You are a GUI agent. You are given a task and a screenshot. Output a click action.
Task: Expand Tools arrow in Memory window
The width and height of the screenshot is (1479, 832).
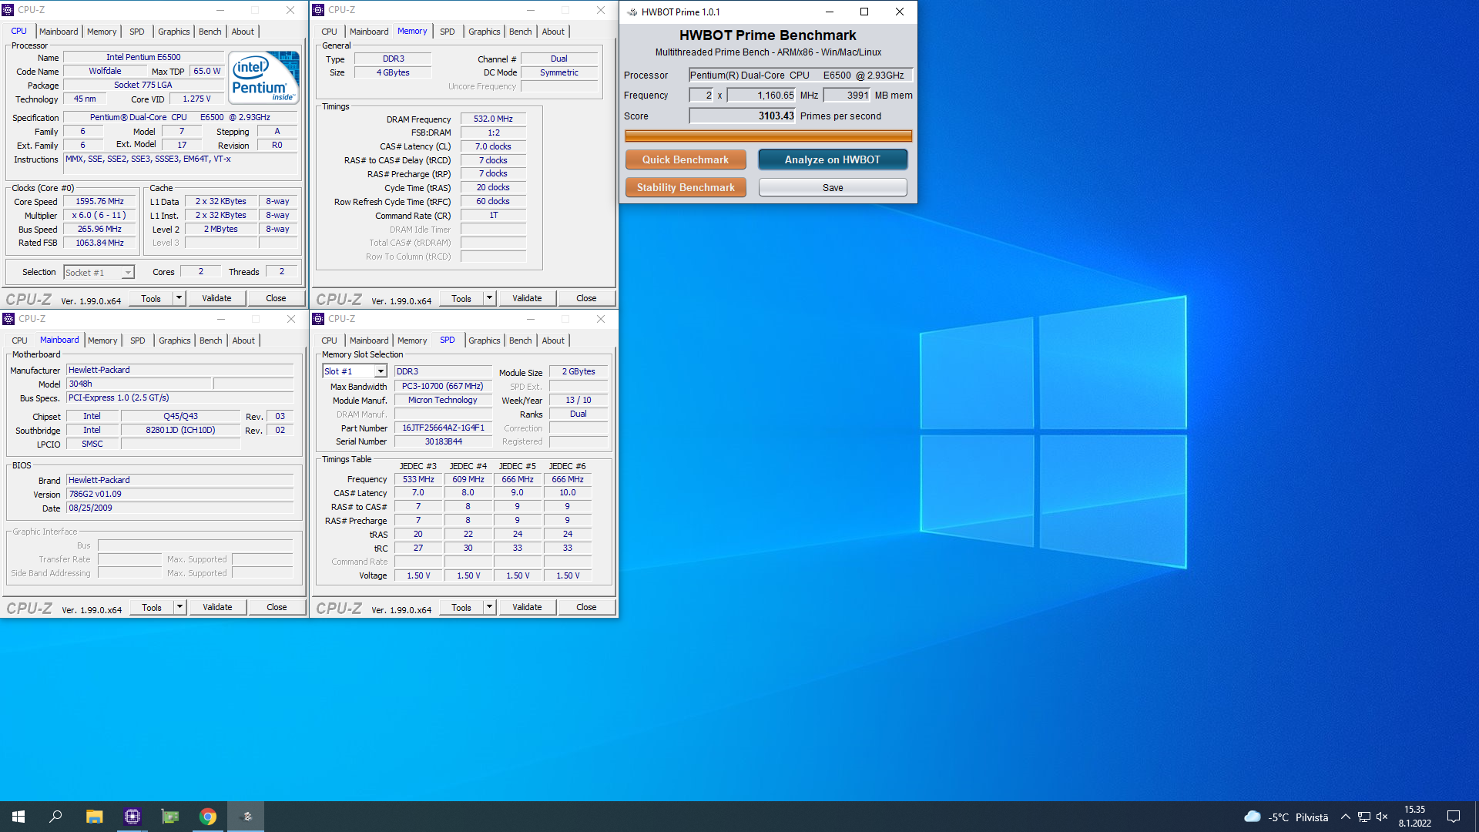click(489, 298)
